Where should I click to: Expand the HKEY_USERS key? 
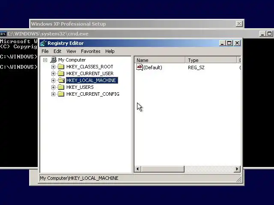pyautogui.click(x=53, y=87)
